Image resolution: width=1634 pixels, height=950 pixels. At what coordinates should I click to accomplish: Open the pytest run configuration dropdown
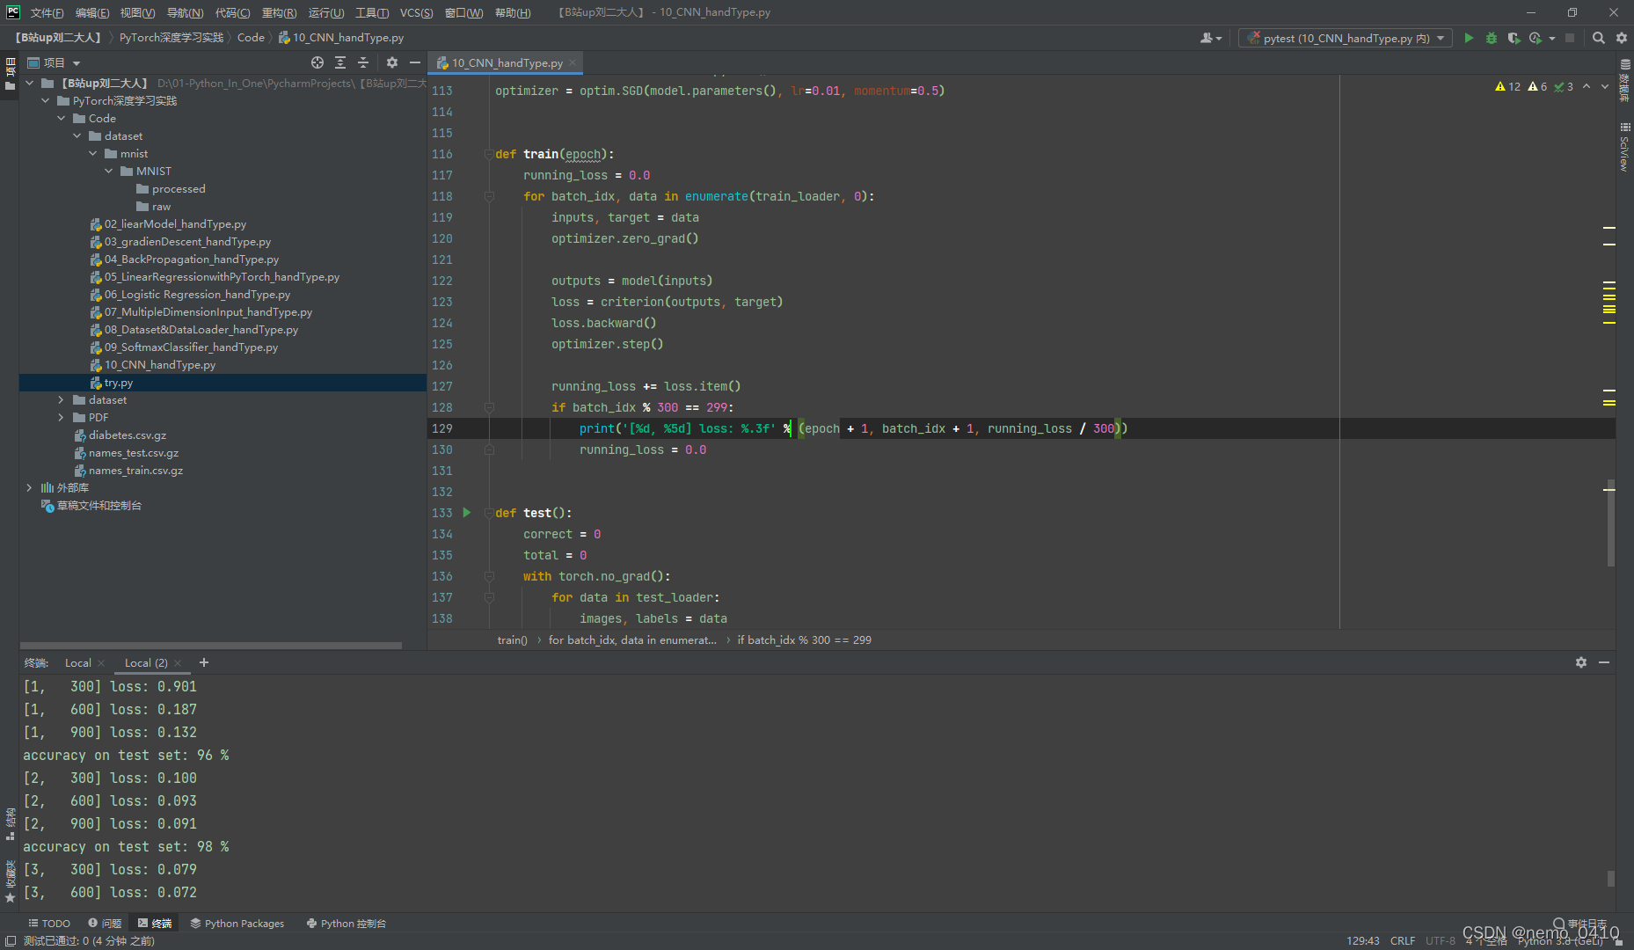(1345, 38)
